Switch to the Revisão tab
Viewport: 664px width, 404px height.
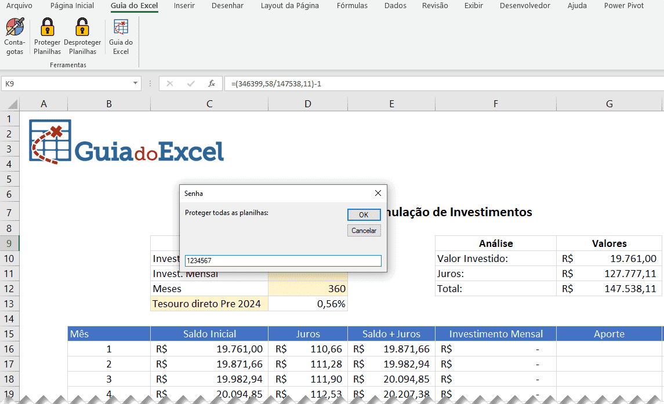(435, 5)
